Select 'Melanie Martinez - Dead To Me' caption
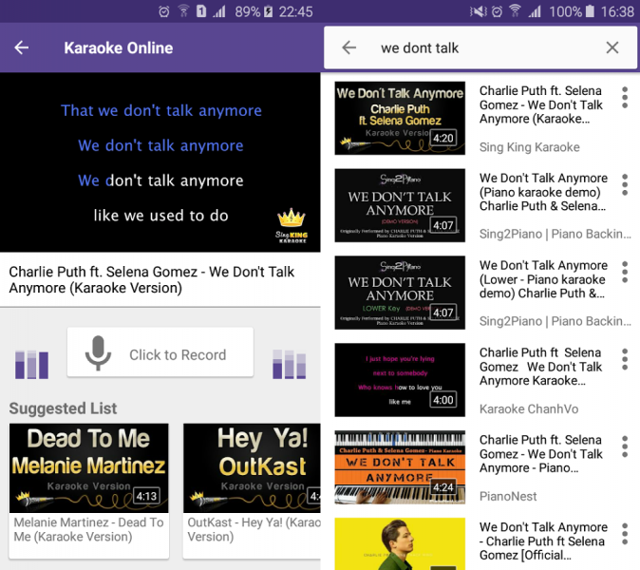The image size is (640, 570). 88,529
